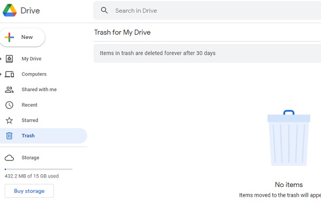Click the empty trash can illustration
Screen dimensions: 321x202
click(x=289, y=138)
